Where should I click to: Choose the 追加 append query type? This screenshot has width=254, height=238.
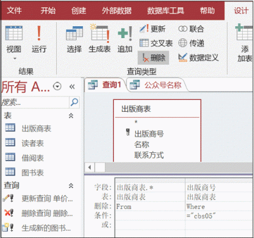coord(125,40)
